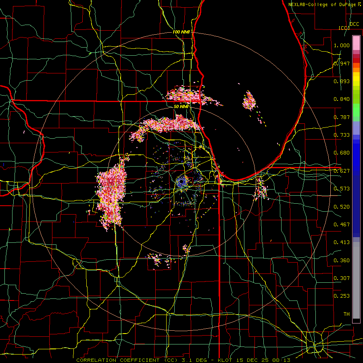Select the 0.680 scale value

[342, 153]
